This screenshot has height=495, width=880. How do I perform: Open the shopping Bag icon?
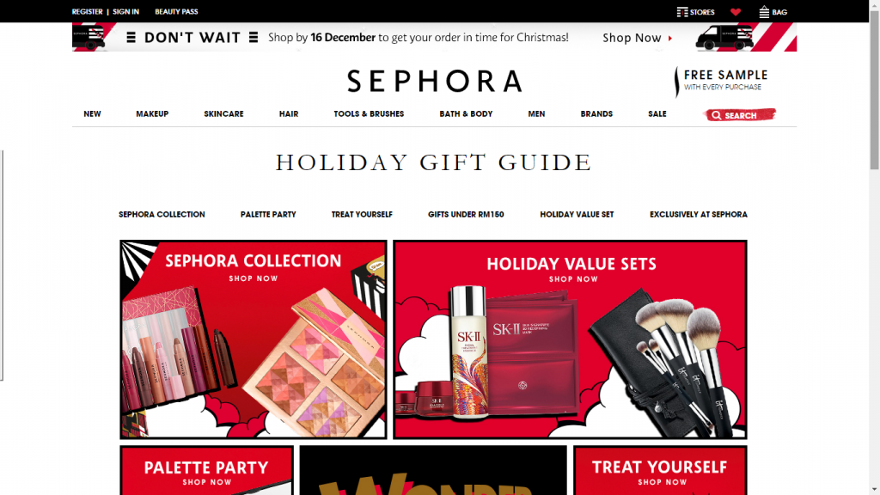[x=764, y=12]
